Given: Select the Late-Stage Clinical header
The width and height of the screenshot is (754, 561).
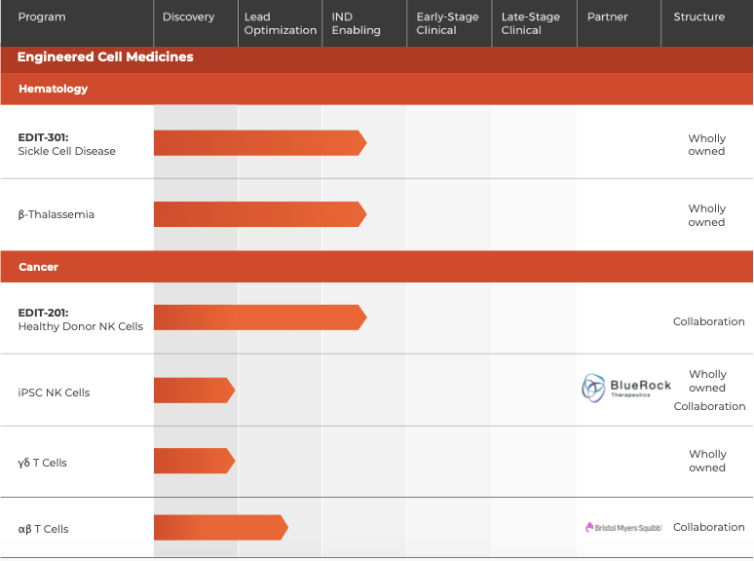Looking at the screenshot, I should (x=531, y=23).
